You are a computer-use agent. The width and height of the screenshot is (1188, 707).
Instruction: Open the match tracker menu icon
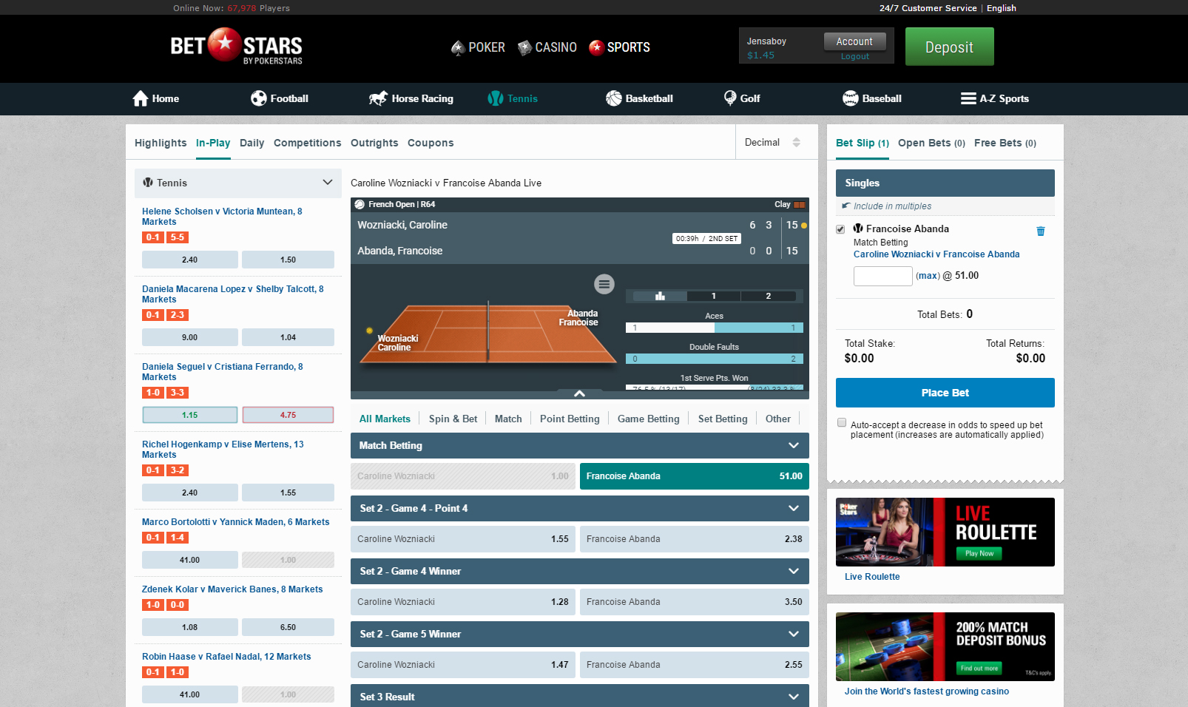coord(604,284)
